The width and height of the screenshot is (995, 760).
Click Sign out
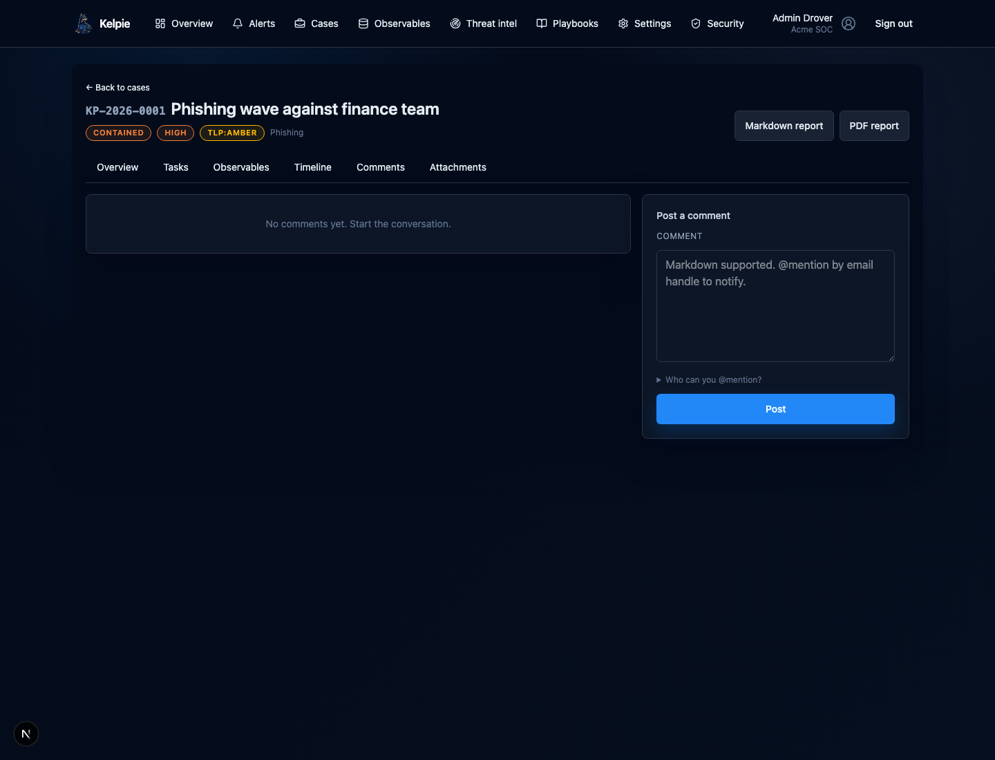893,23
